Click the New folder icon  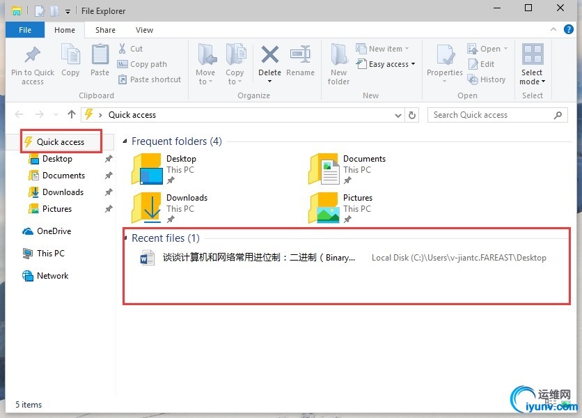point(338,54)
